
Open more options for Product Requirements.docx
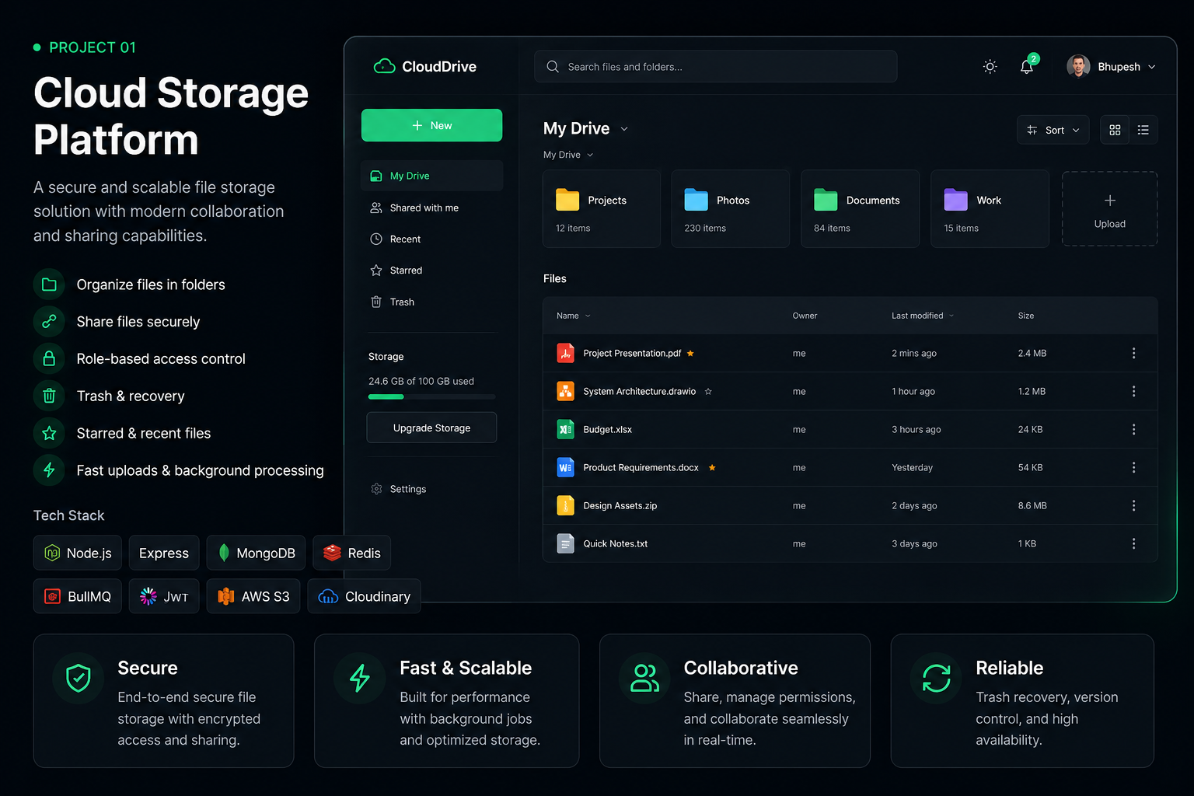(1133, 467)
